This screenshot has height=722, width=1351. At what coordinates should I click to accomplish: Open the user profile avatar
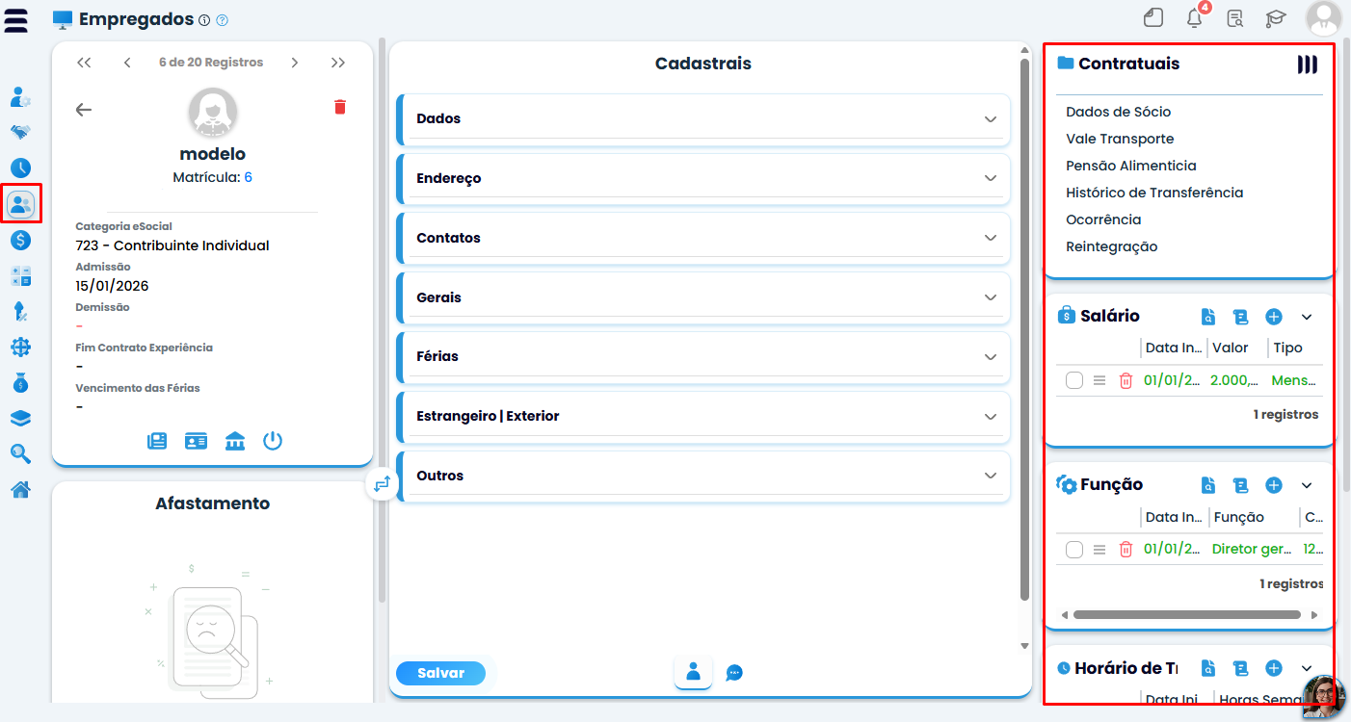coord(1324,18)
